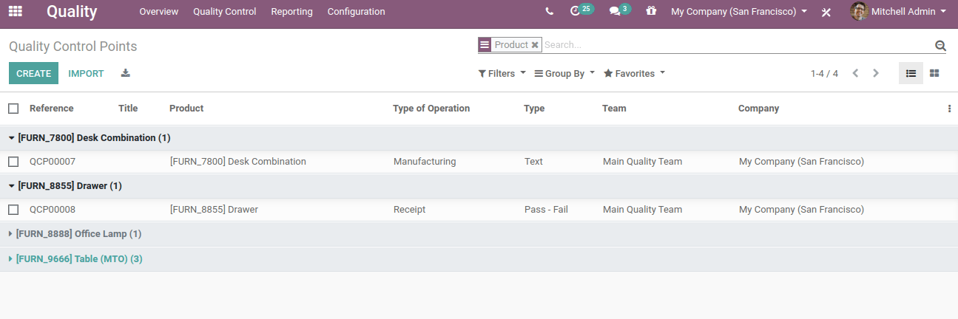This screenshot has height=319, width=958.
Task: Toggle the select-all records checkbox
Action: 13,109
